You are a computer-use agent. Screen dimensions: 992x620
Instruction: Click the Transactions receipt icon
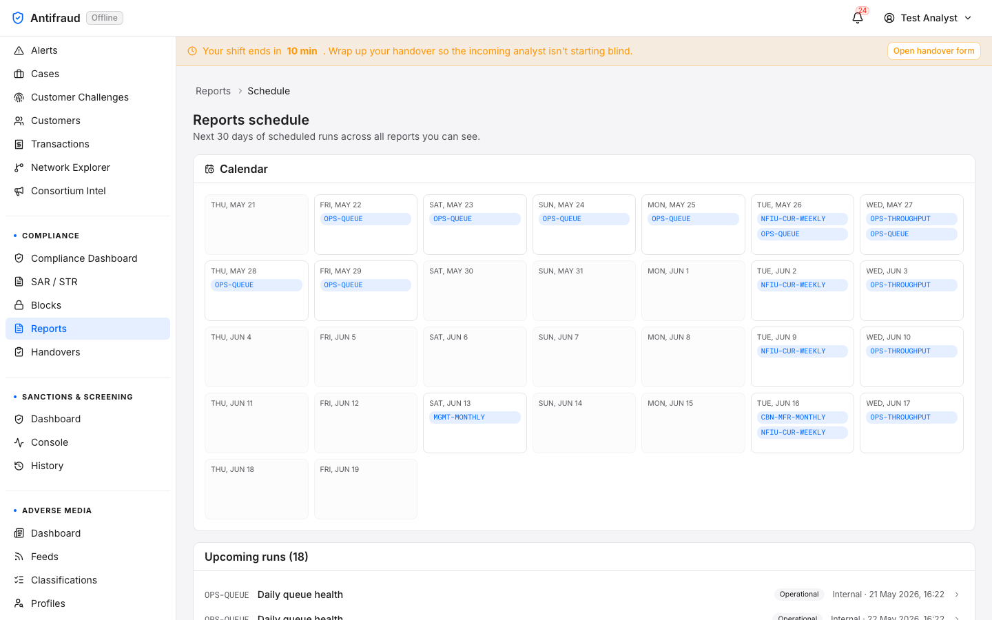coord(19,144)
